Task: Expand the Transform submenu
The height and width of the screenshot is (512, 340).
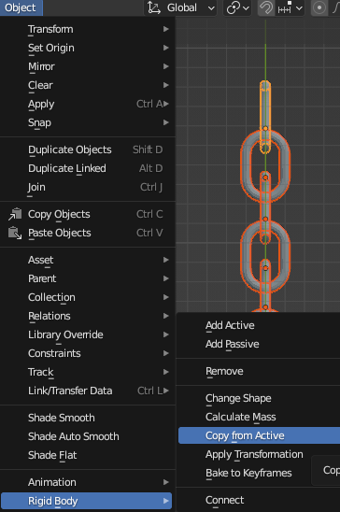Action: tap(88, 29)
